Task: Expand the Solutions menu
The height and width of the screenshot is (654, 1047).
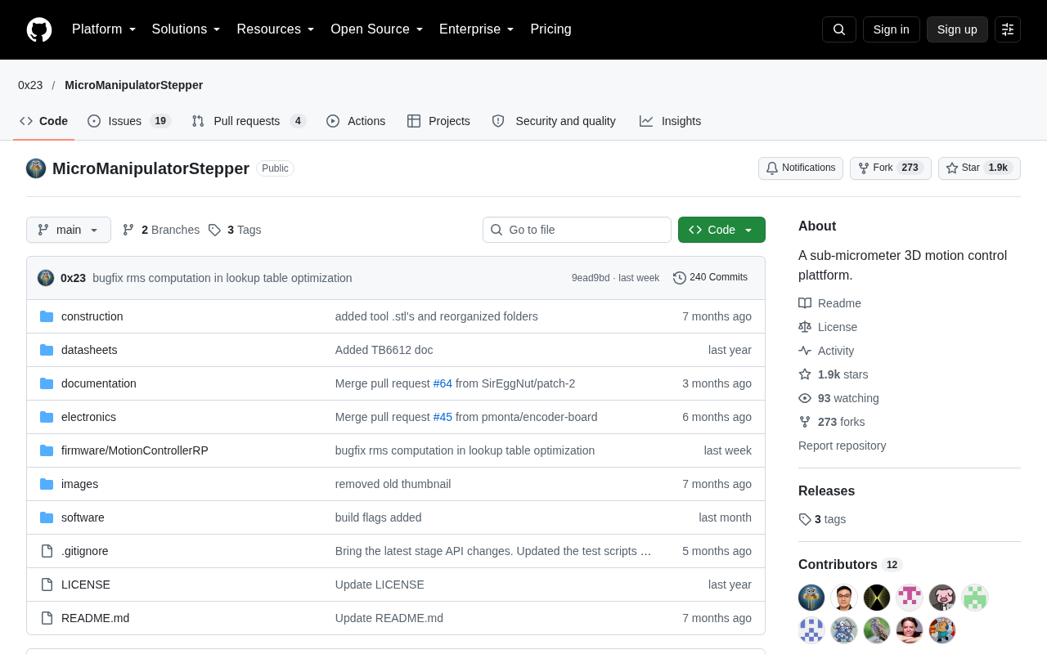Action: pos(186,29)
